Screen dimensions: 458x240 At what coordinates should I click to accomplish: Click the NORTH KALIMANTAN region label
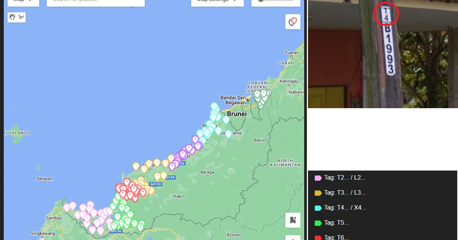tap(285, 163)
